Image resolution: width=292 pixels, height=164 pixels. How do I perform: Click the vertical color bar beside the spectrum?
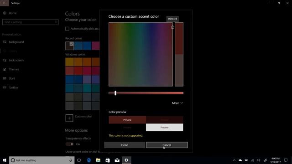pyautogui.click(x=179, y=54)
